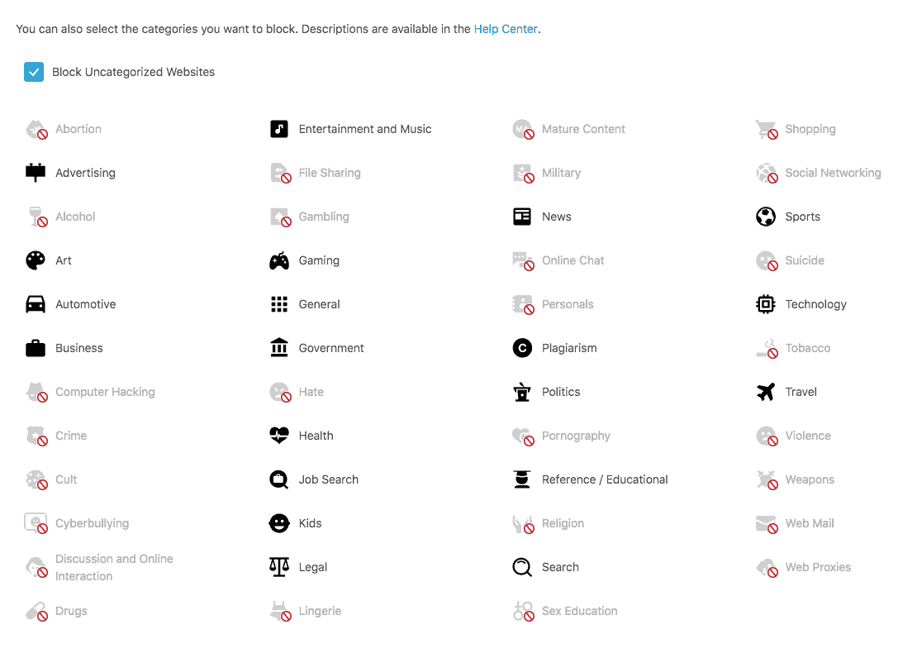Click the Technology chip icon
Screen dimensions: 898x658
point(765,303)
